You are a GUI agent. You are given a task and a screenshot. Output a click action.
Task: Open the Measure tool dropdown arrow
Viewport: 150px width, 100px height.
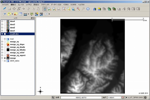(28, 14)
